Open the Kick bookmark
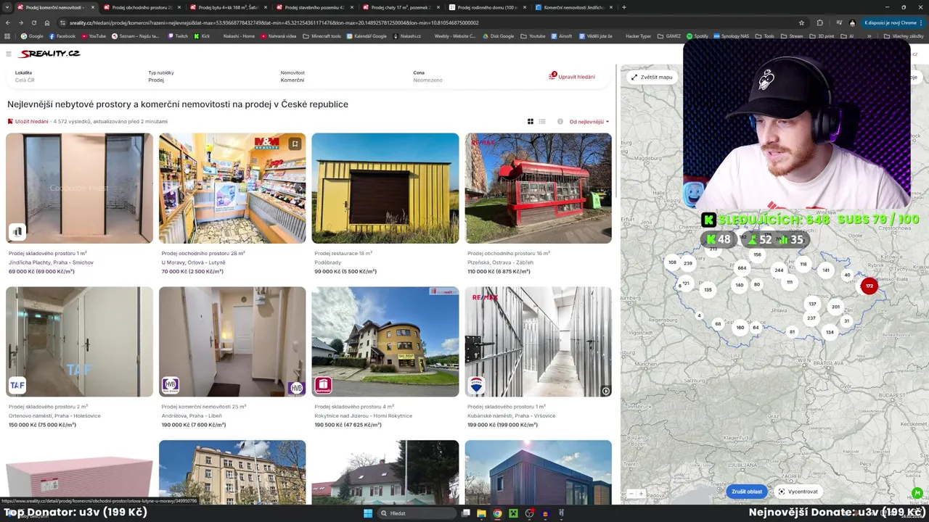 click(x=202, y=36)
